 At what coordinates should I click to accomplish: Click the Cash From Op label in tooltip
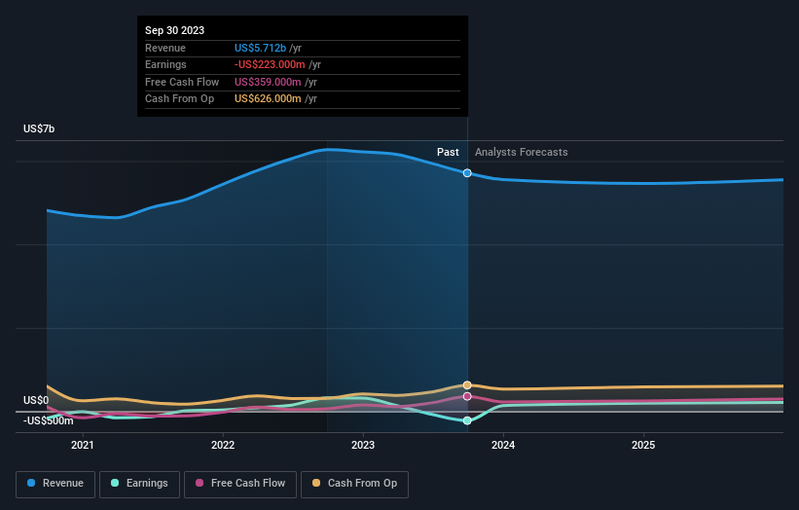(179, 99)
